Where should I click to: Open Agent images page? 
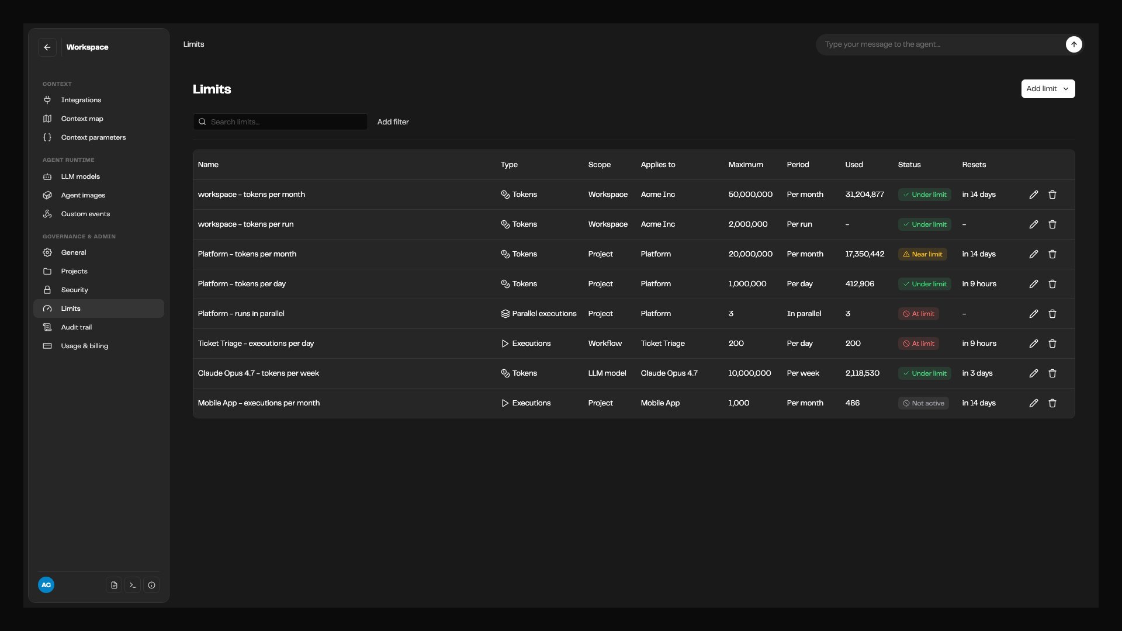99,195
